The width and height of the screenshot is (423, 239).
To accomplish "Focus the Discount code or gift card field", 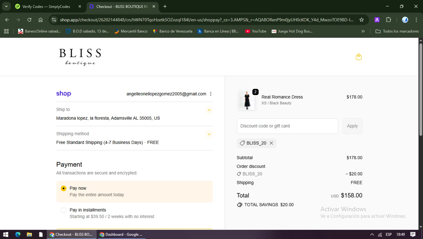I will click(287, 126).
